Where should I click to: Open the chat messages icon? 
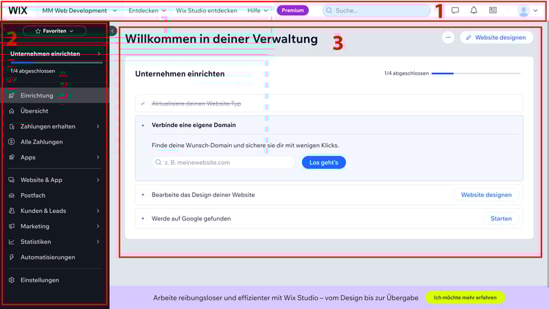point(455,10)
